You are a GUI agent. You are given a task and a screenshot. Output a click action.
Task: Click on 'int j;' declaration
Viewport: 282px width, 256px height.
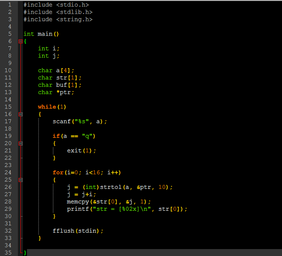pos(49,56)
